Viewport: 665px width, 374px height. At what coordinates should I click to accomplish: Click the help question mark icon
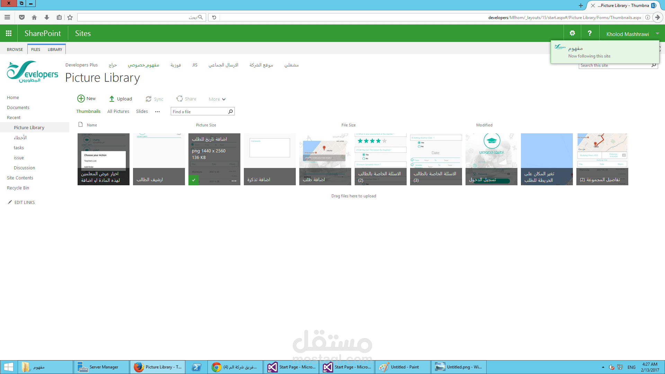[589, 33]
